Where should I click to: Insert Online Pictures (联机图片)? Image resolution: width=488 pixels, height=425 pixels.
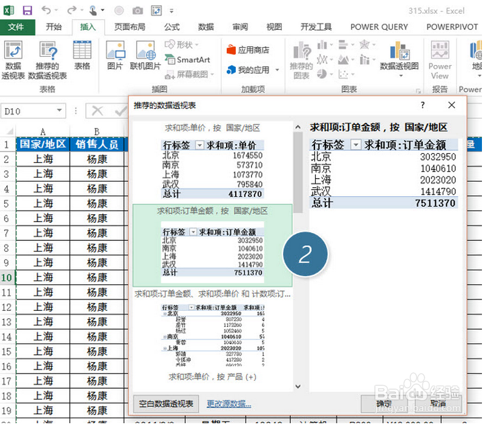[145, 56]
